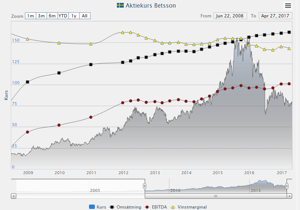The width and height of the screenshot is (300, 210).
Task: Select the YTD zoom range
Action: pos(63,16)
